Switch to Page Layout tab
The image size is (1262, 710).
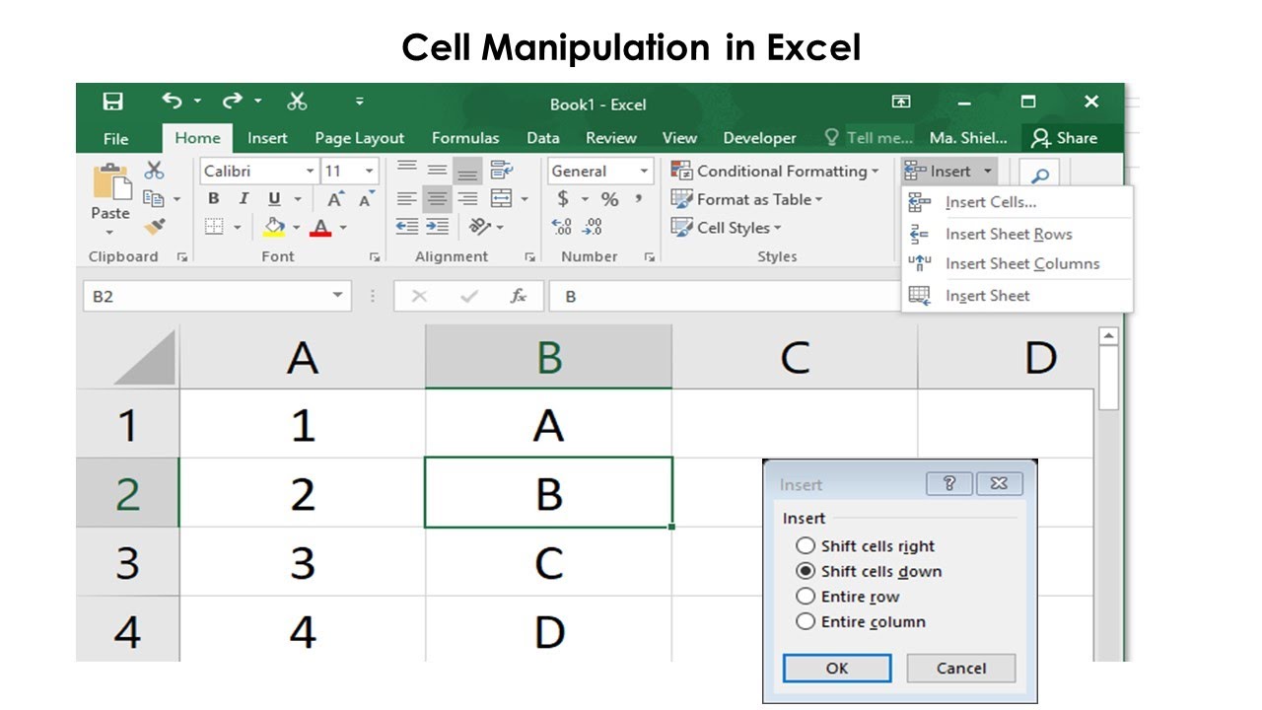tap(360, 138)
